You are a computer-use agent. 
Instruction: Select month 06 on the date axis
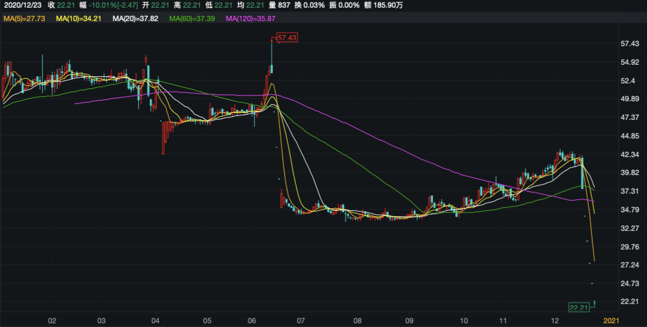click(251, 320)
